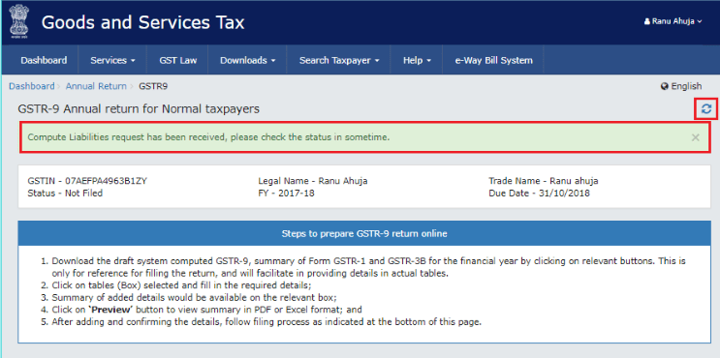Go to Annual Return via the breadcrumb

point(96,86)
